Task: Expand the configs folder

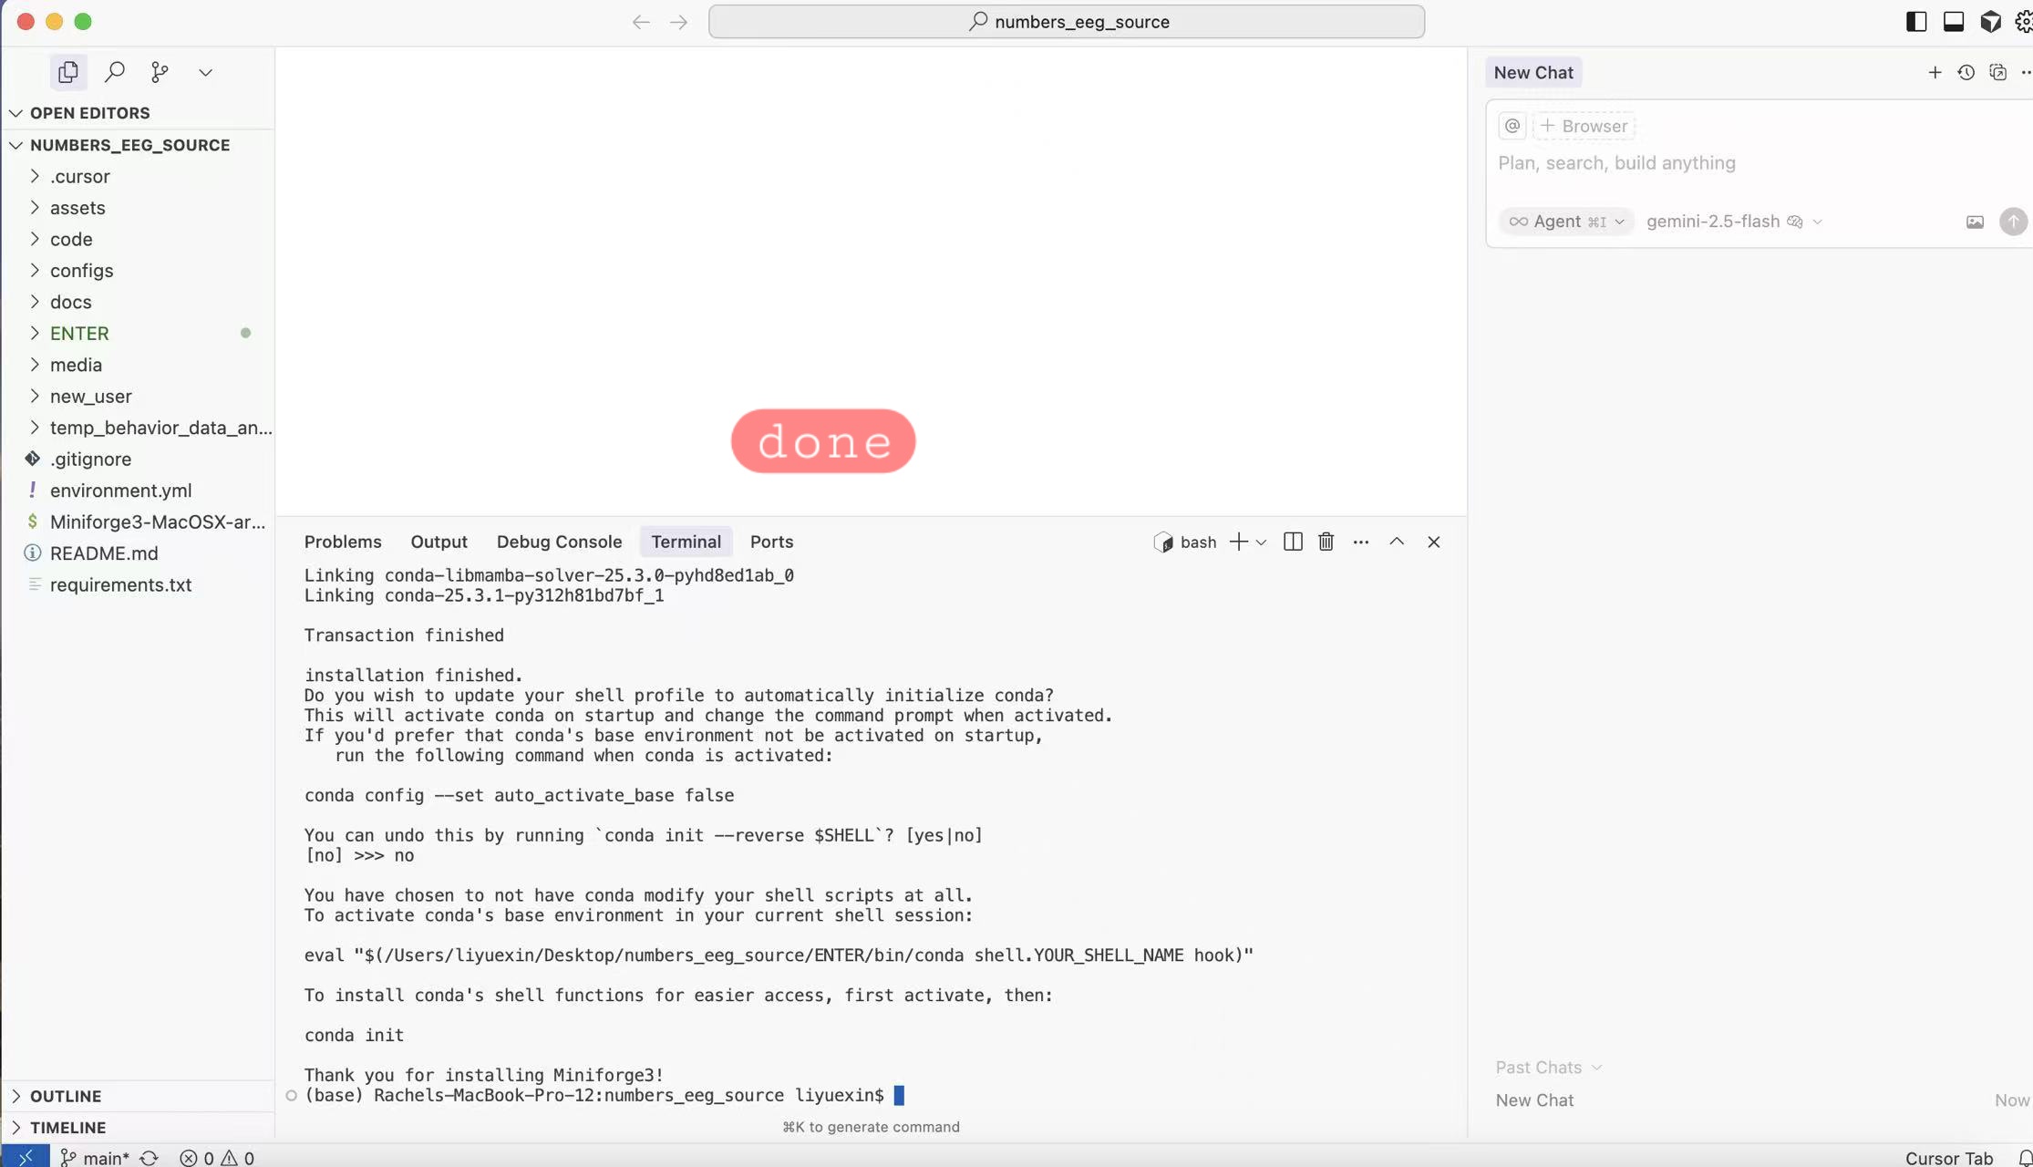Action: 81,271
